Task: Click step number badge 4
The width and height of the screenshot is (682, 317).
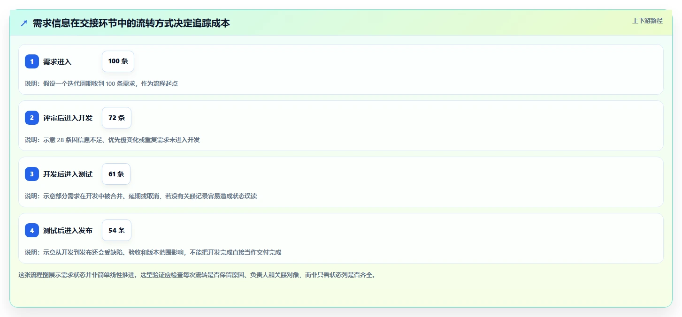Action: pyautogui.click(x=32, y=230)
